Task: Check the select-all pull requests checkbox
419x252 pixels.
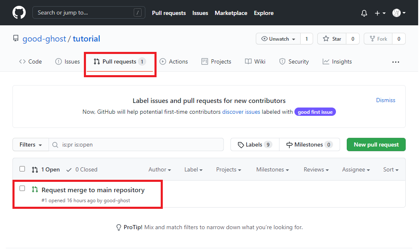Action: pyautogui.click(x=22, y=169)
